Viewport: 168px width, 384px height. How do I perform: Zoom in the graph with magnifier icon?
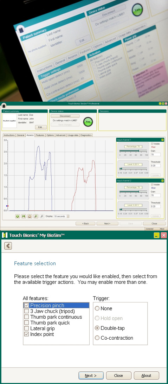click(x=36, y=216)
